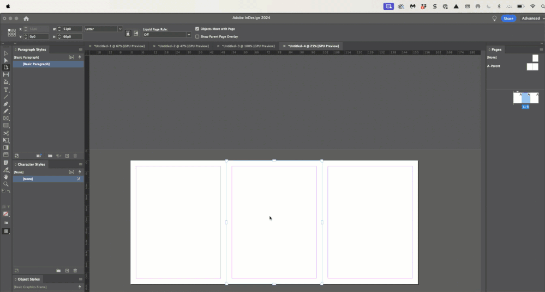The image size is (545, 292).
Task: Switch to the Untitled-3 document tab
Action: (248, 46)
